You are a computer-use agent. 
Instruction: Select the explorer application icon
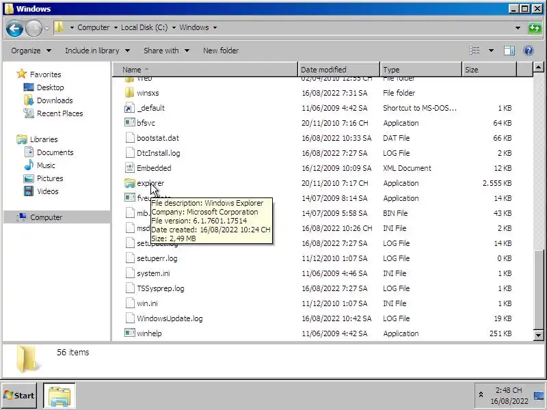click(x=129, y=182)
